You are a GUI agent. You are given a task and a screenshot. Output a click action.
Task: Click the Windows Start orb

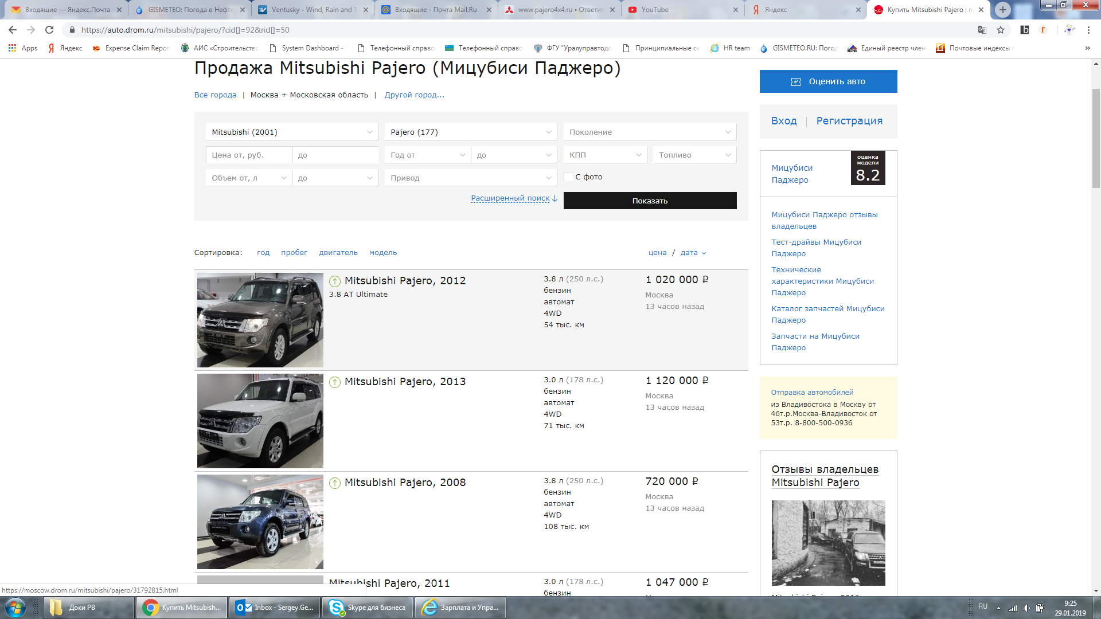(x=15, y=608)
